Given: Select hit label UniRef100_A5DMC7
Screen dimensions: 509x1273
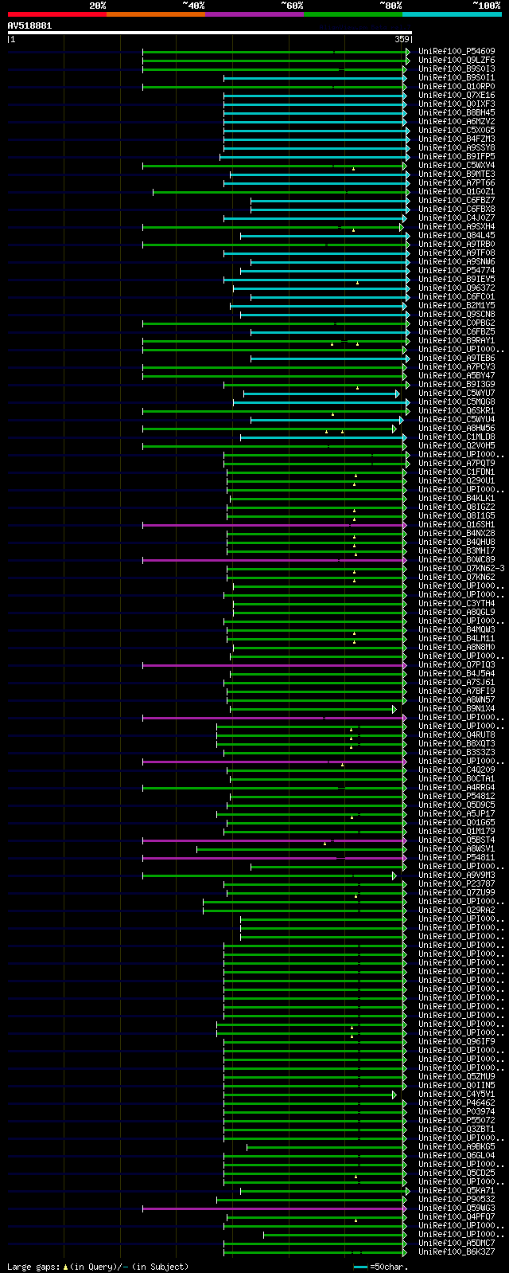Looking at the screenshot, I should 457,1243.
